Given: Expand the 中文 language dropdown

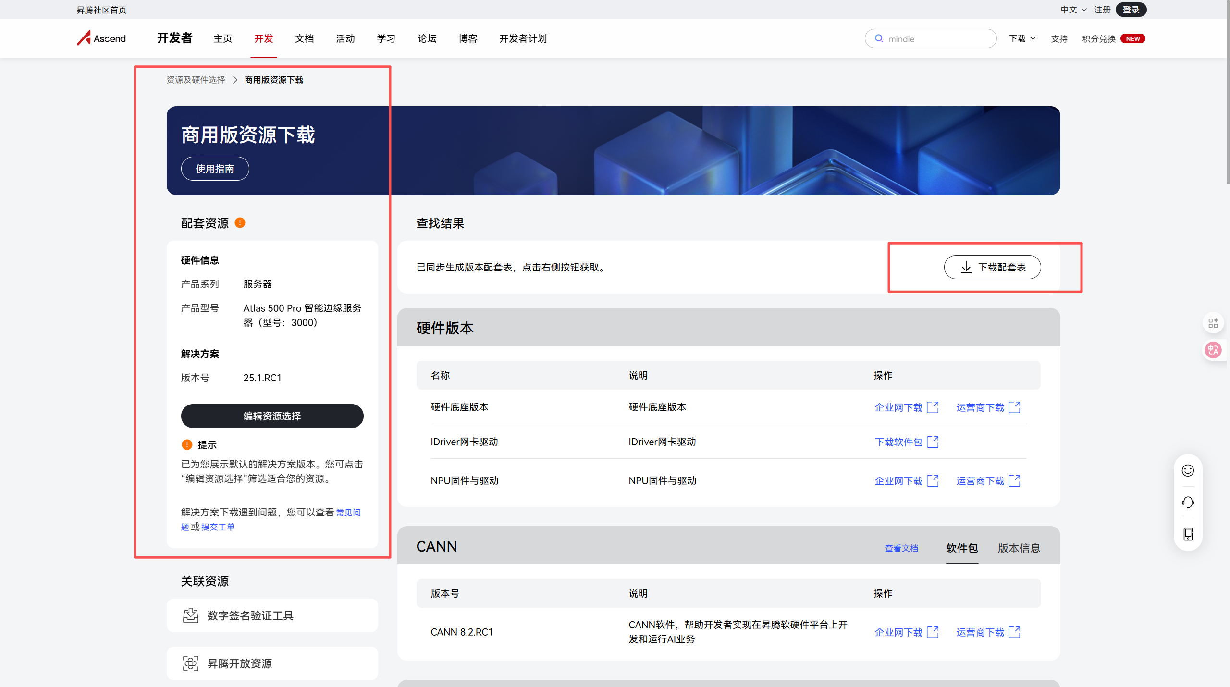Looking at the screenshot, I should tap(1073, 10).
